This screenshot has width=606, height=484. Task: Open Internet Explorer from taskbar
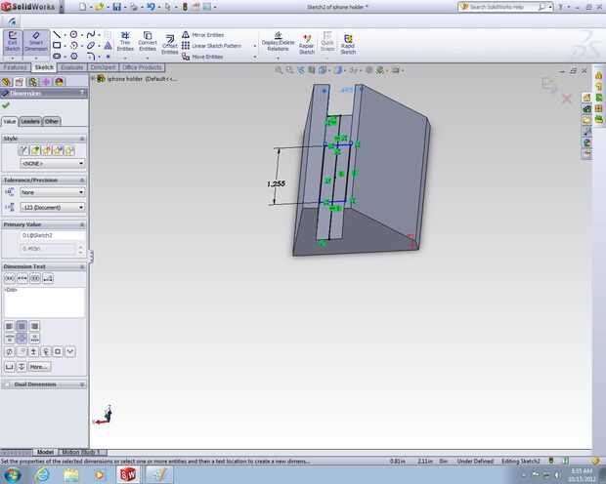pyautogui.click(x=41, y=474)
